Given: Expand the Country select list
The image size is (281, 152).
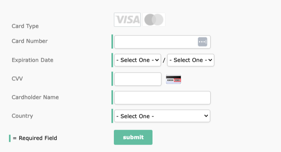Looking at the screenshot, I should (162, 116).
